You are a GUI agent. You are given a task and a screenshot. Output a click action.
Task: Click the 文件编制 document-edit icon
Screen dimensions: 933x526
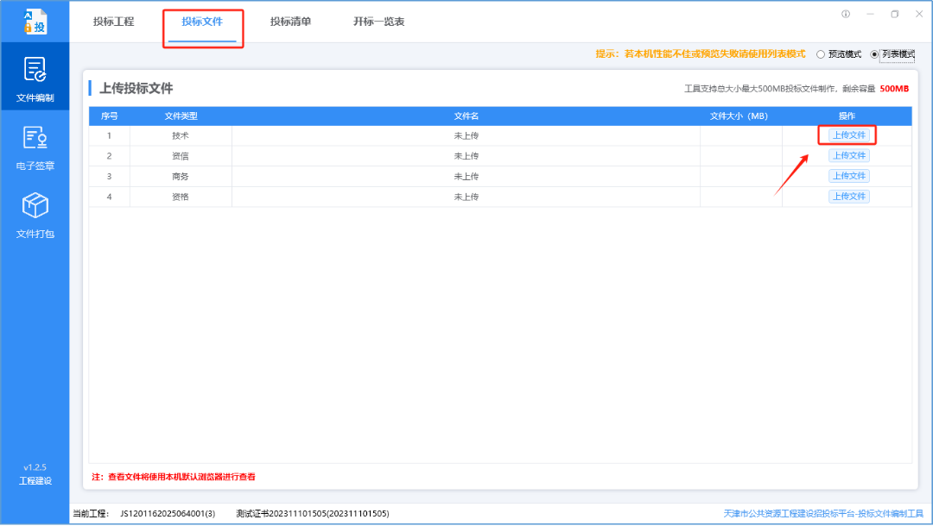(35, 69)
